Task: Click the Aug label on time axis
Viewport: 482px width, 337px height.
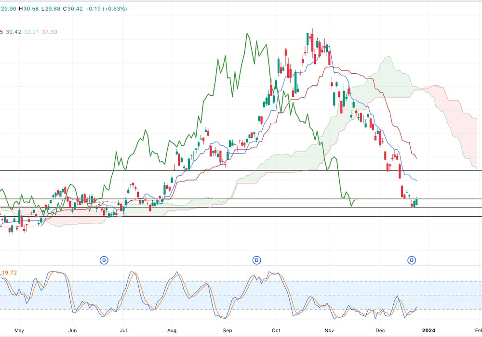Action: coord(172,330)
